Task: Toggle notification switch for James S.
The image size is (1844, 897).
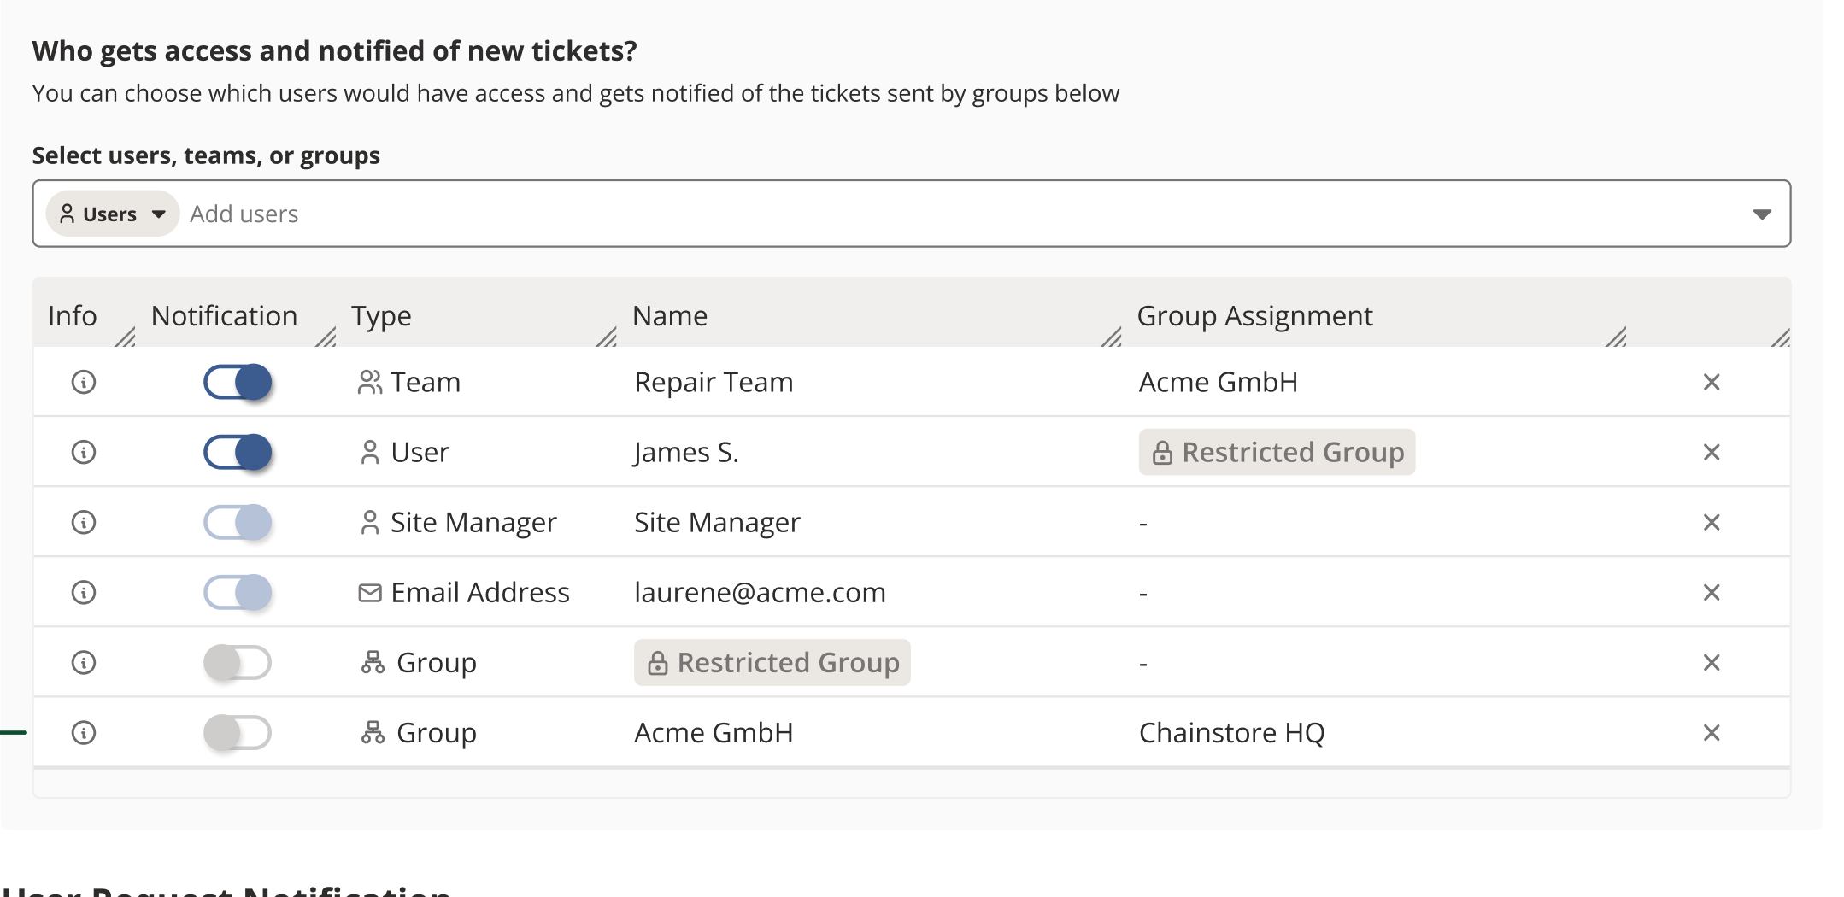Action: pos(238,452)
